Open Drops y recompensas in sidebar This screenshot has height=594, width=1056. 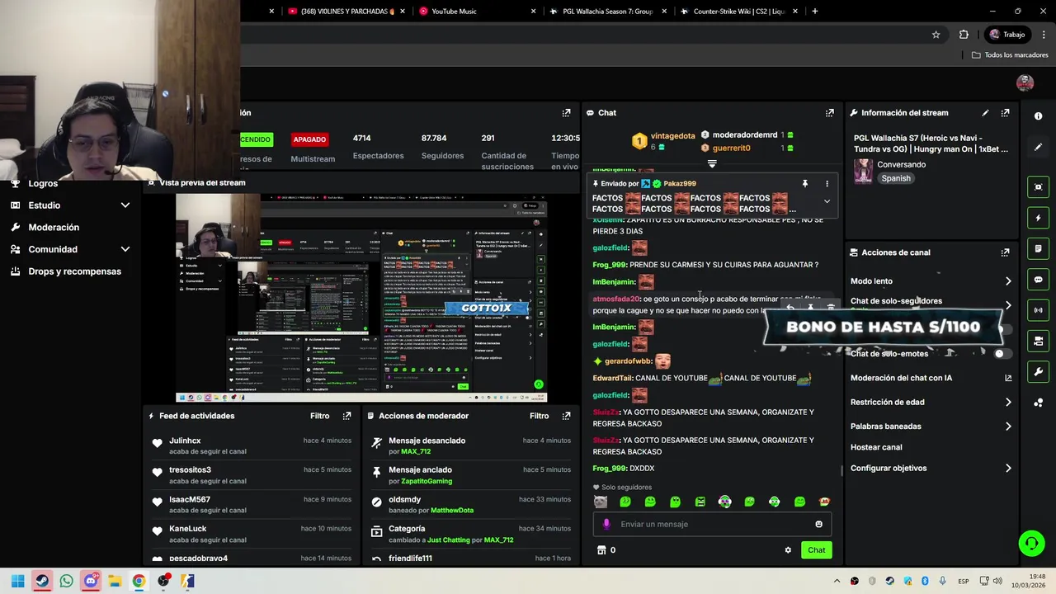tap(74, 271)
